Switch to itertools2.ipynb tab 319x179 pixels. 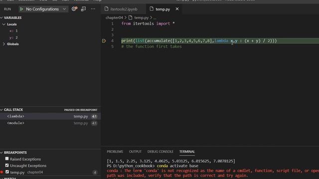tap(124, 9)
